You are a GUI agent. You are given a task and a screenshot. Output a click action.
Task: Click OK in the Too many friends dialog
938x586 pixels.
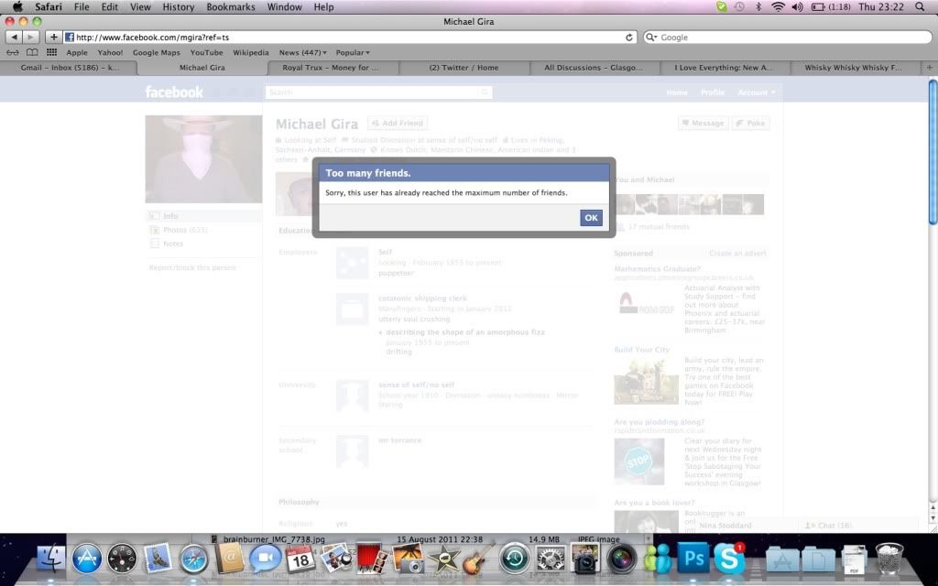click(591, 218)
